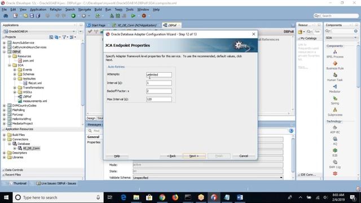
Task: Expand the Build Files node
Action: click(4, 135)
